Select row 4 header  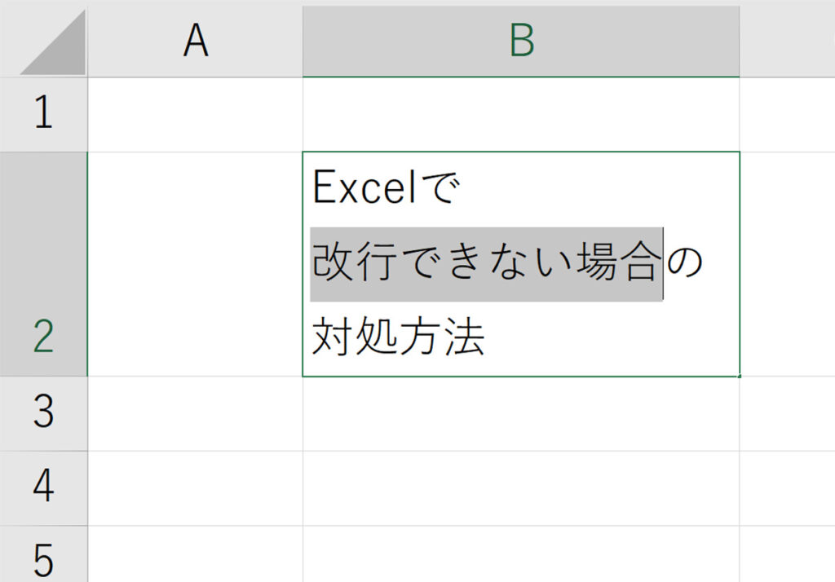(x=44, y=488)
